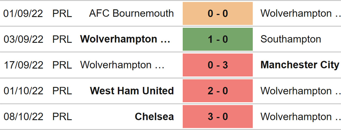The image size is (341, 130).
Task: Click the 08/10/22 match date
Action: (x=23, y=117)
